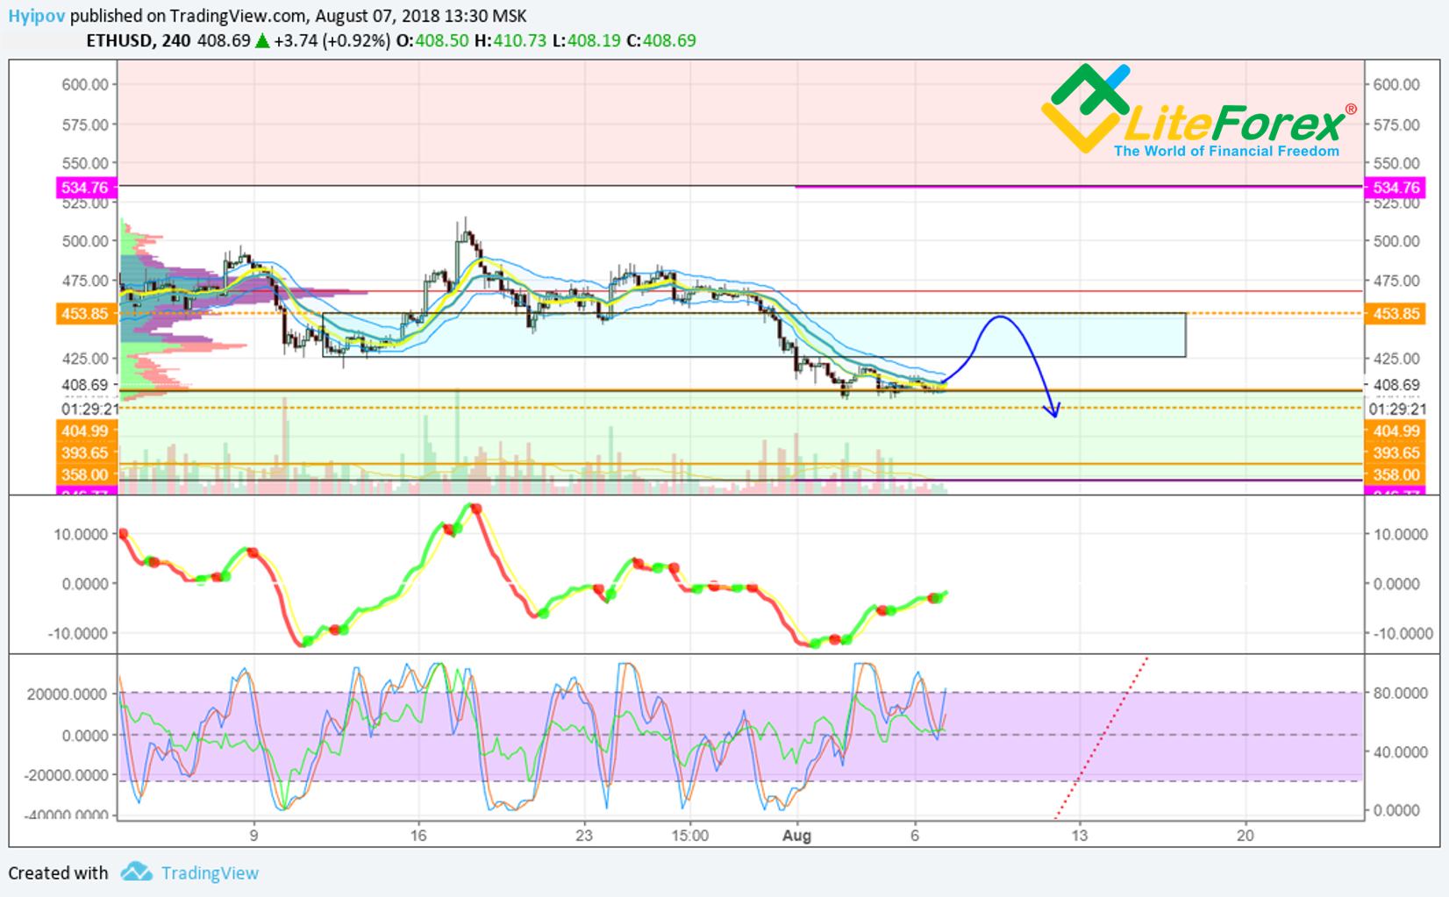The height and width of the screenshot is (897, 1449).
Task: Click the TradingView cloud logo icon
Action: pos(136,872)
